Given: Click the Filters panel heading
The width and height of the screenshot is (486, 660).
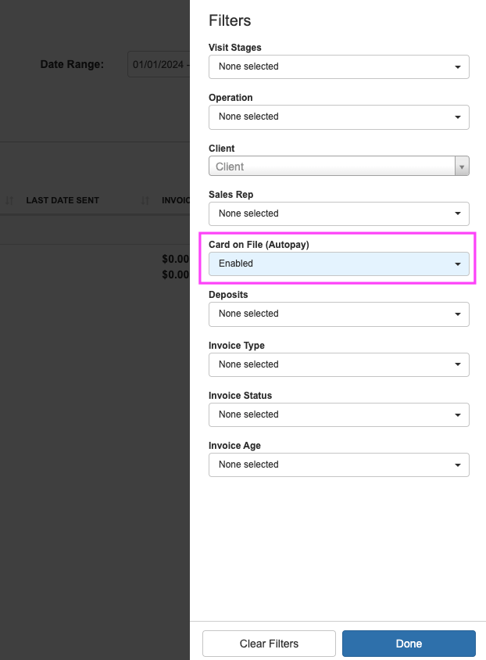Looking at the screenshot, I should pos(230,21).
